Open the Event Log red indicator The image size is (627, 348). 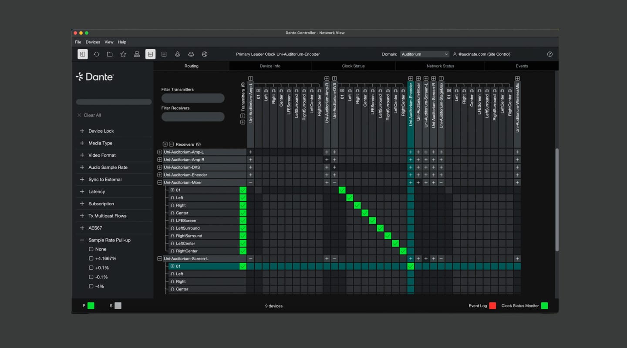click(x=492, y=306)
